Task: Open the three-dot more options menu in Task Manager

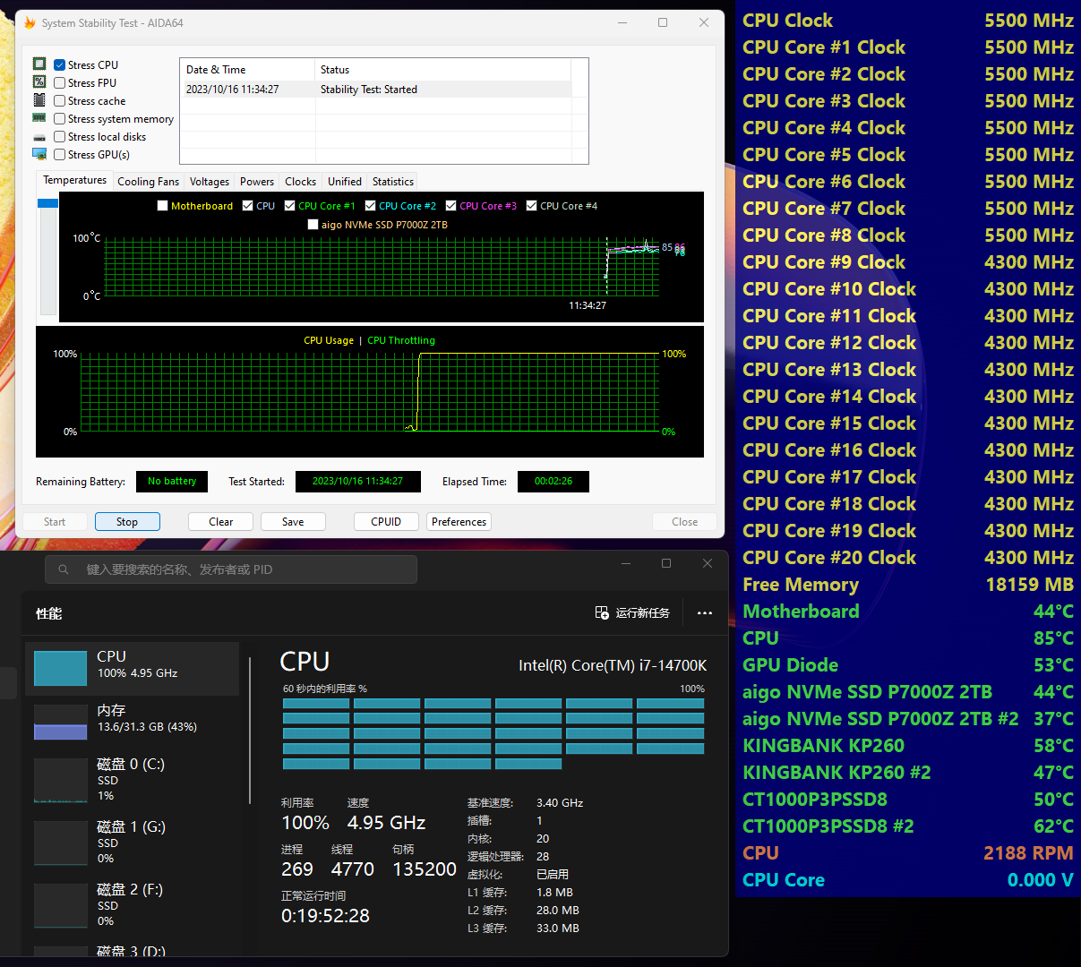Action: [705, 613]
